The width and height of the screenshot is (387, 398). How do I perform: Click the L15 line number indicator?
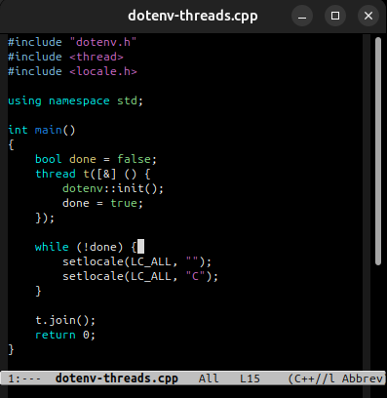click(250, 378)
